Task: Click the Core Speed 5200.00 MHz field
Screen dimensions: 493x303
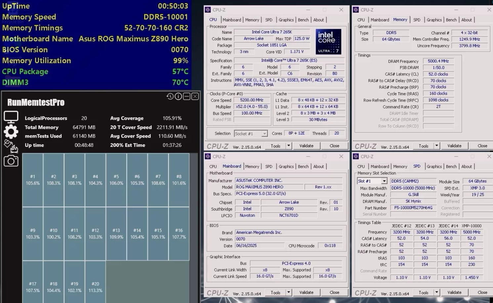Action: point(252,100)
